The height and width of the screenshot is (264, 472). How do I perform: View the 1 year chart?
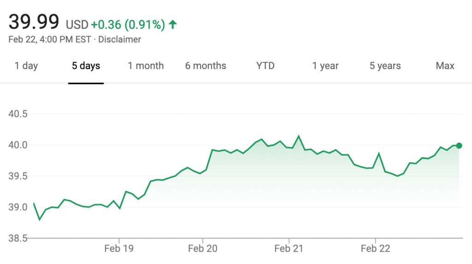[x=325, y=66]
